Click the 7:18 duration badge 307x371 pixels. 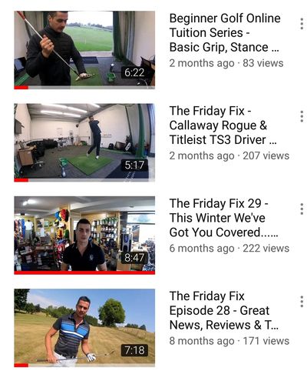[134, 350]
